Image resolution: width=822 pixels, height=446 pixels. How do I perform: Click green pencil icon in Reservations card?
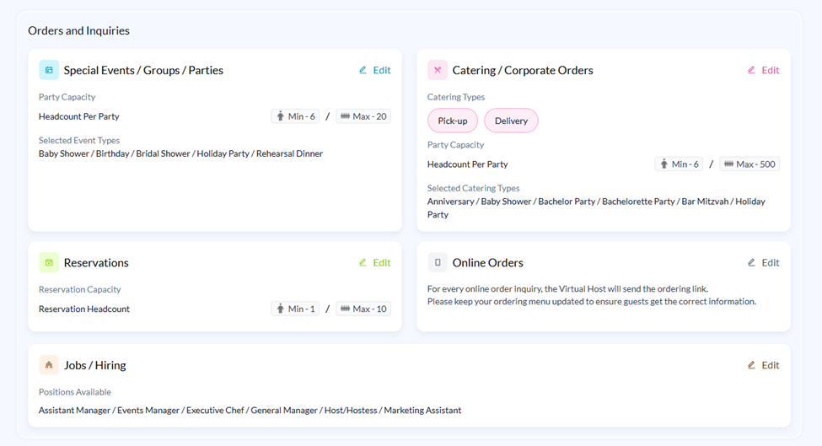tap(363, 262)
